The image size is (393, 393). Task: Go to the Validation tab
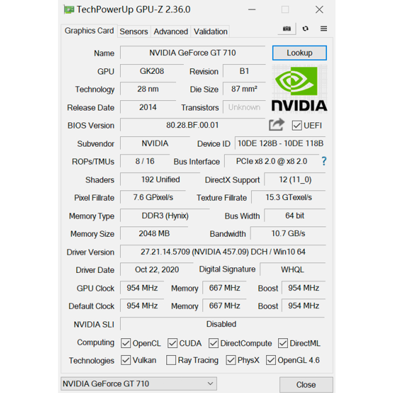210,31
